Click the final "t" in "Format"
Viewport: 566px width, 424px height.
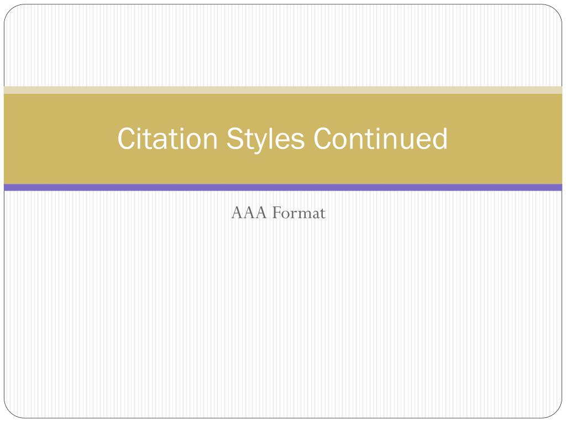(x=322, y=214)
